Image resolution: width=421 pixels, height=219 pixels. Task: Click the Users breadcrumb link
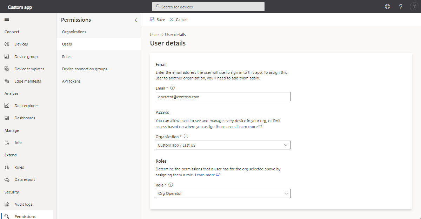point(155,35)
